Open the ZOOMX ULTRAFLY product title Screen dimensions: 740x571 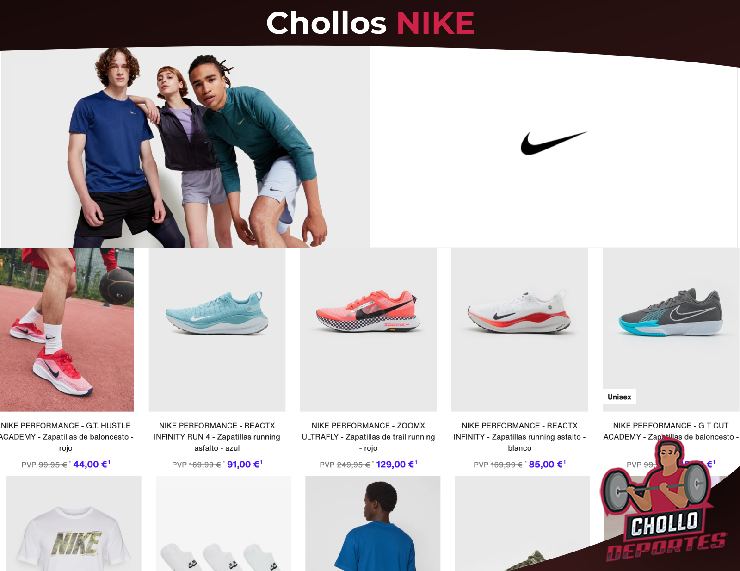click(368, 437)
